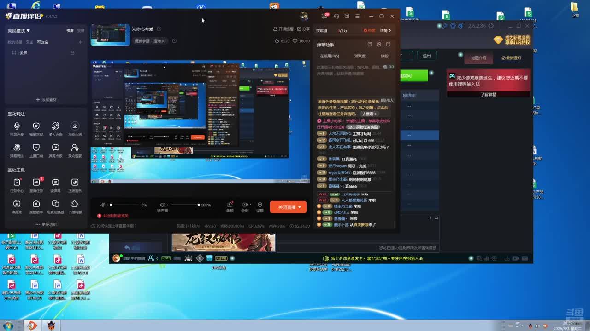The height and width of the screenshot is (331, 590).
Task: Adjust the speaker volume slider
Action: [184, 205]
